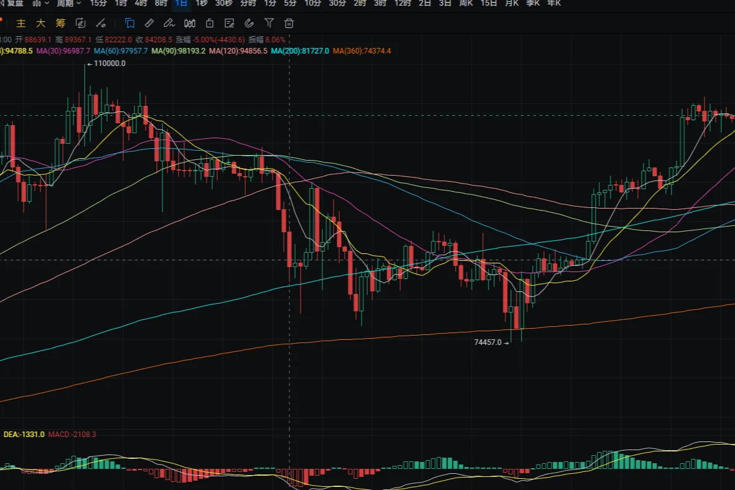The width and height of the screenshot is (735, 490).
Task: Click the MA(120):94856.5 indicator label
Action: point(238,50)
